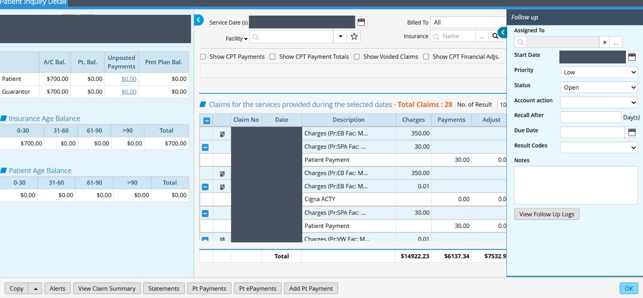This screenshot has height=298, width=643.
Task: Click Add Pt Payment button
Action: pos(311,288)
